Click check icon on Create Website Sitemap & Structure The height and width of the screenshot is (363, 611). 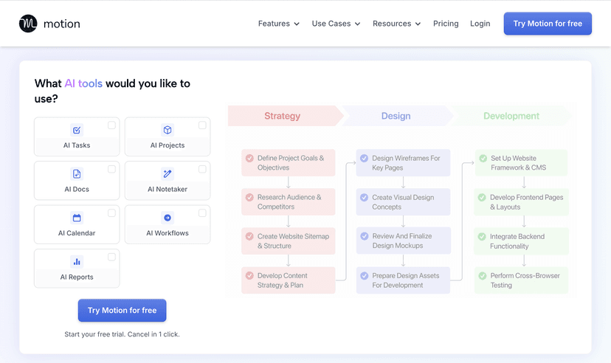click(x=249, y=236)
